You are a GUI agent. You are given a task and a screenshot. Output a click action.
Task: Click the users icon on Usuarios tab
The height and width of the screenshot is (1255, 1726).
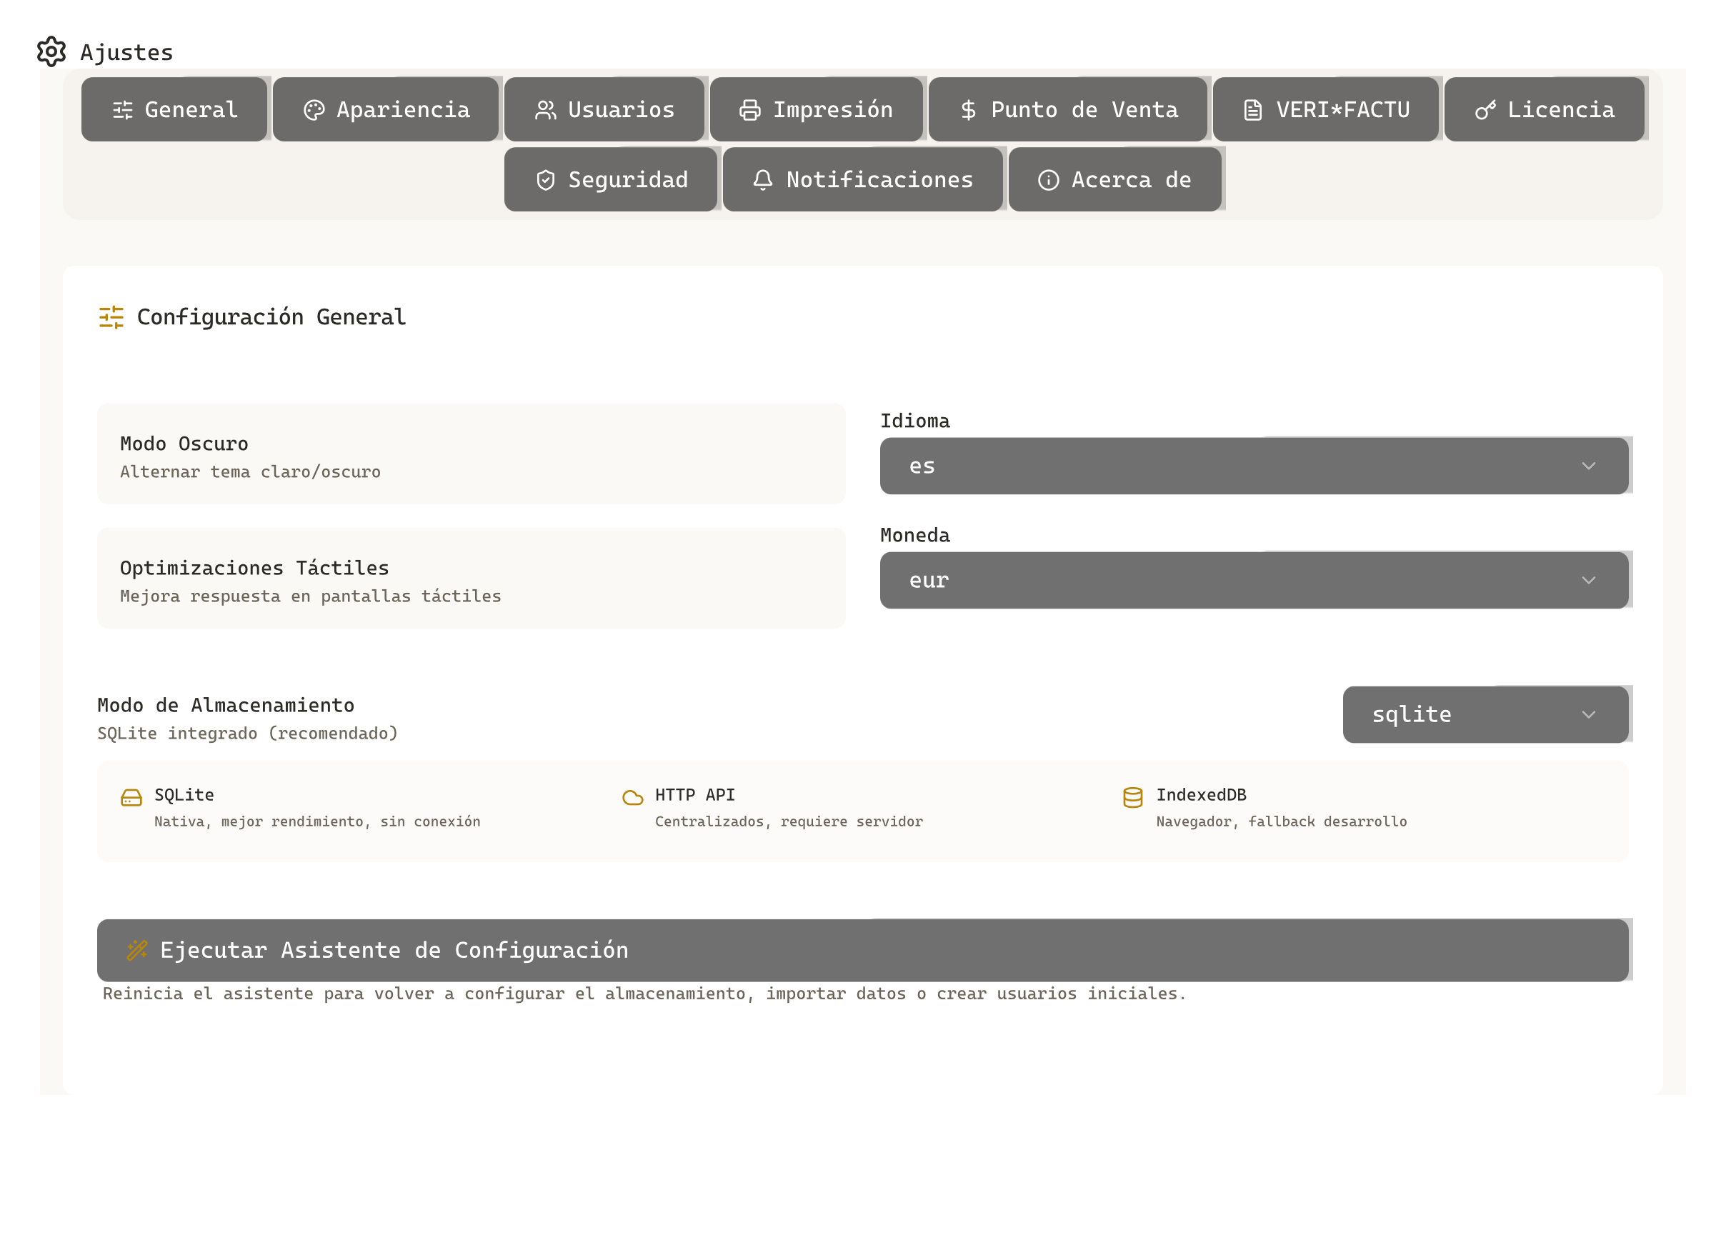tap(545, 110)
